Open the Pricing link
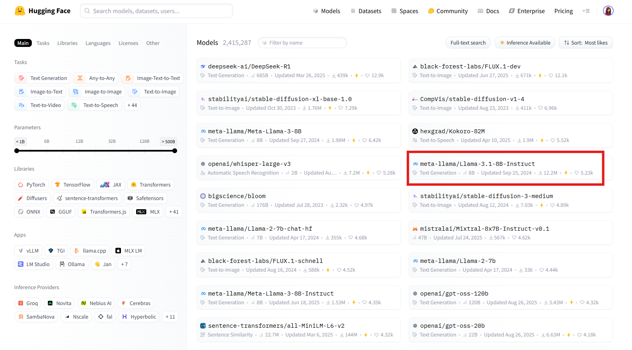 [564, 11]
